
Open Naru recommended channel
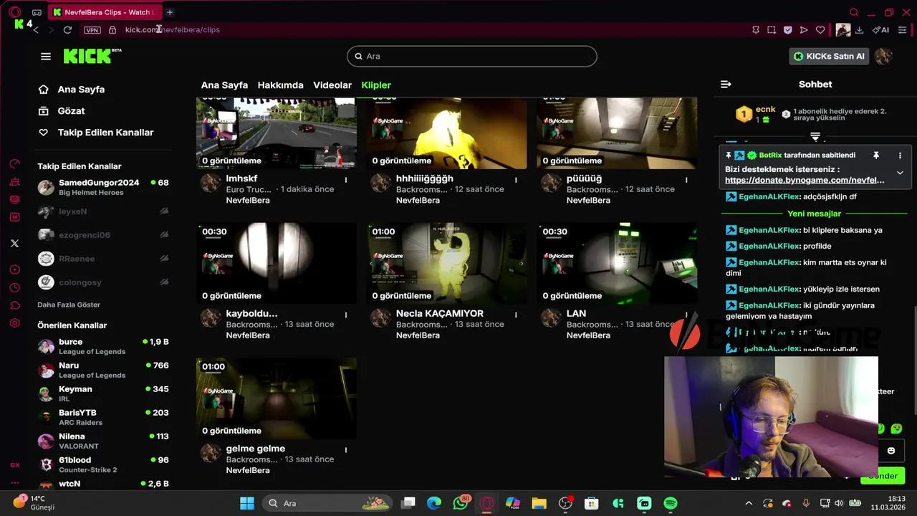tap(103, 370)
